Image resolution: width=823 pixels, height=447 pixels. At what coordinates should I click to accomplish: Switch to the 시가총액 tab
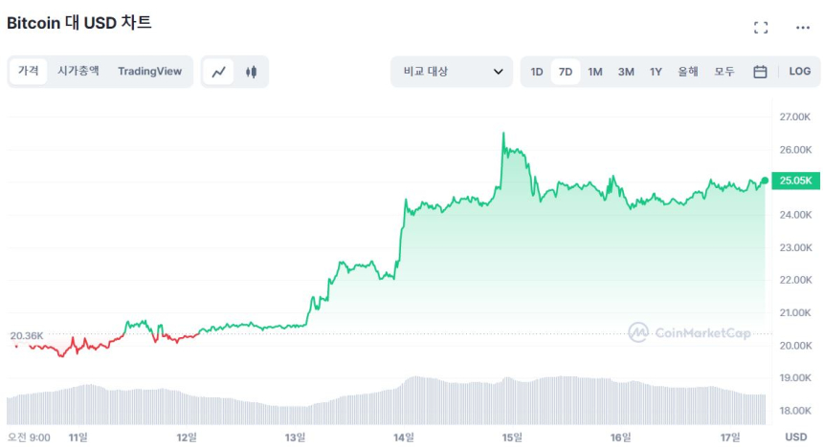point(78,71)
